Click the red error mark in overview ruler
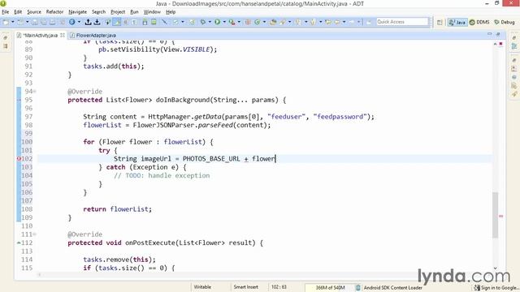520x292 pixels. click(500, 217)
